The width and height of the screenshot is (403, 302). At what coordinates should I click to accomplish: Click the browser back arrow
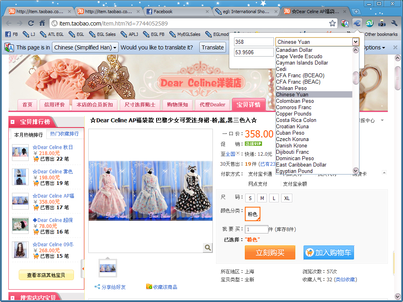8,24
